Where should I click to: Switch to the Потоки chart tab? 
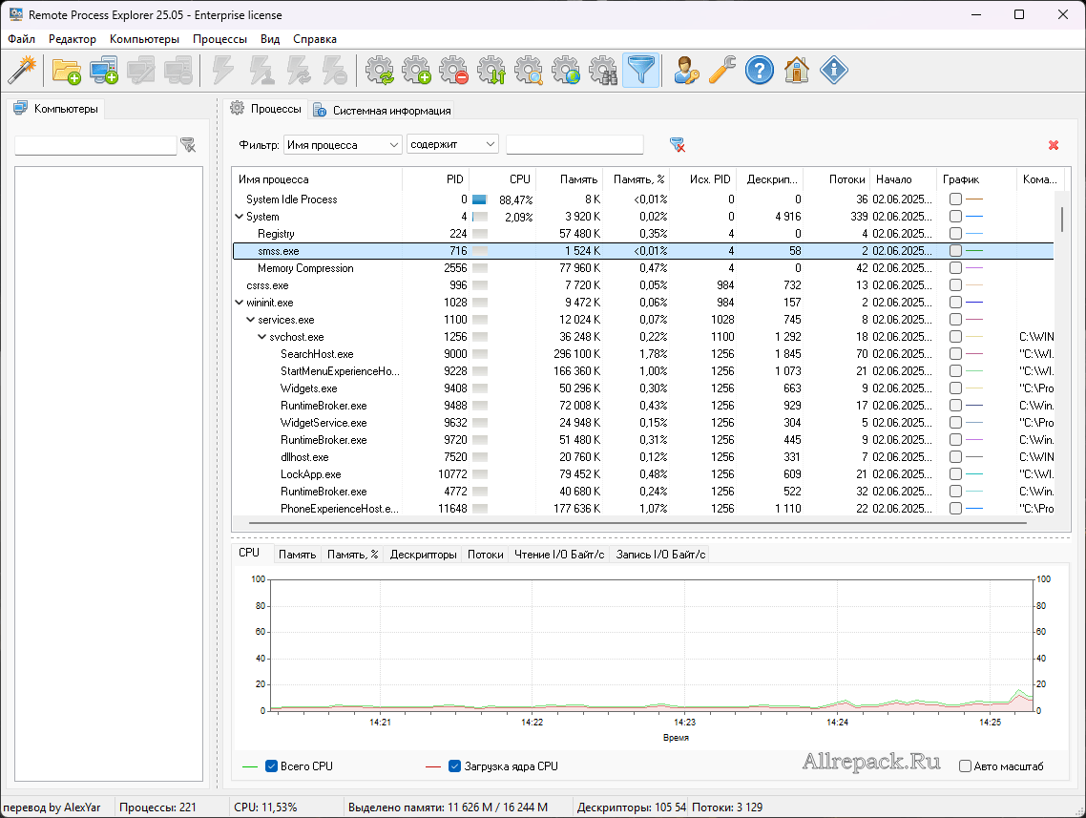pos(485,555)
